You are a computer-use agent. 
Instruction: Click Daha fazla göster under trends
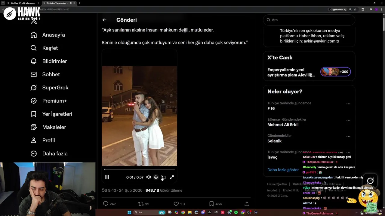pyautogui.click(x=283, y=170)
